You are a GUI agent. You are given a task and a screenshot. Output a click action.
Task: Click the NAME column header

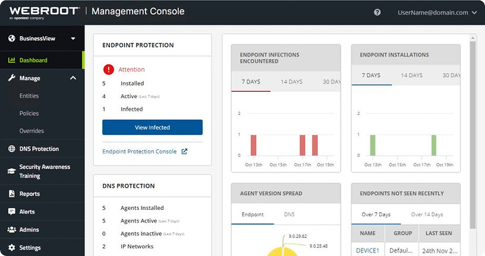(x=368, y=233)
